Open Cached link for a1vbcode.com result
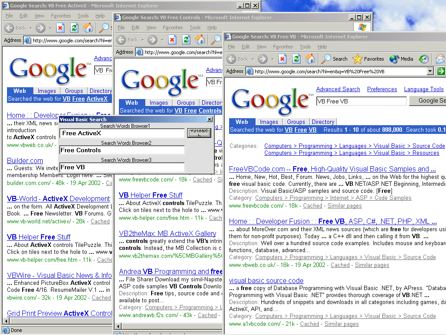 pyautogui.click(x=310, y=324)
